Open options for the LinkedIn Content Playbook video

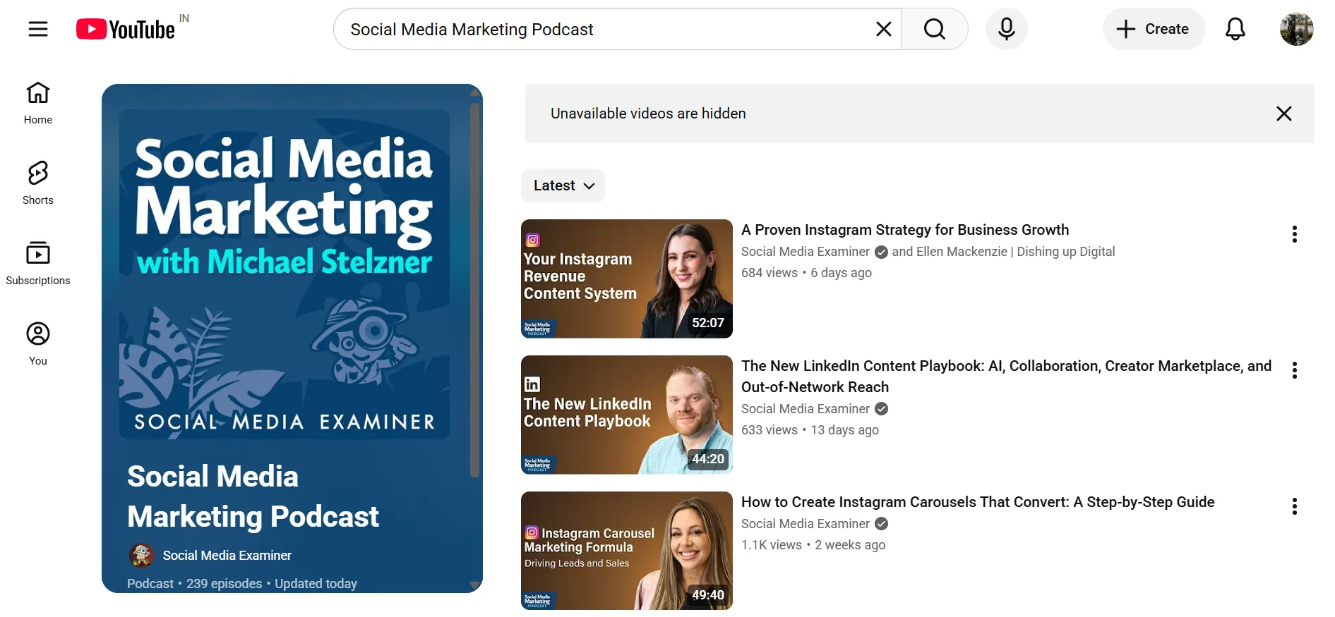point(1294,370)
